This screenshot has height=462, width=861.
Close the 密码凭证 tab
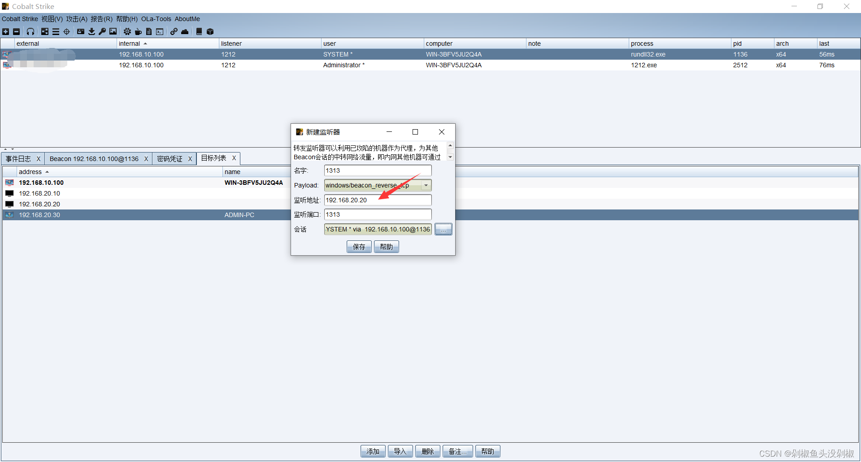(x=190, y=159)
